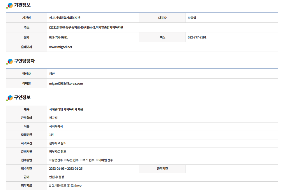Screen dimensions: 282x191
Task: Click the email migael0981@korea.com
Action: pos(66,83)
